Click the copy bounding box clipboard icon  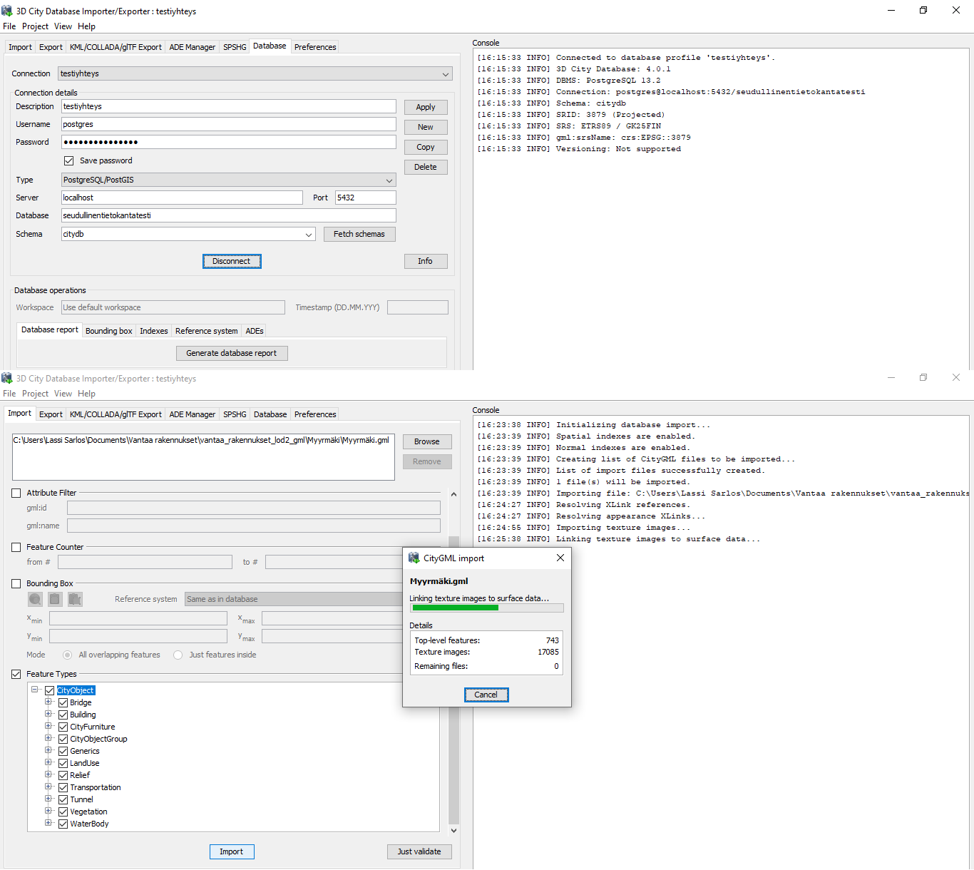point(55,599)
